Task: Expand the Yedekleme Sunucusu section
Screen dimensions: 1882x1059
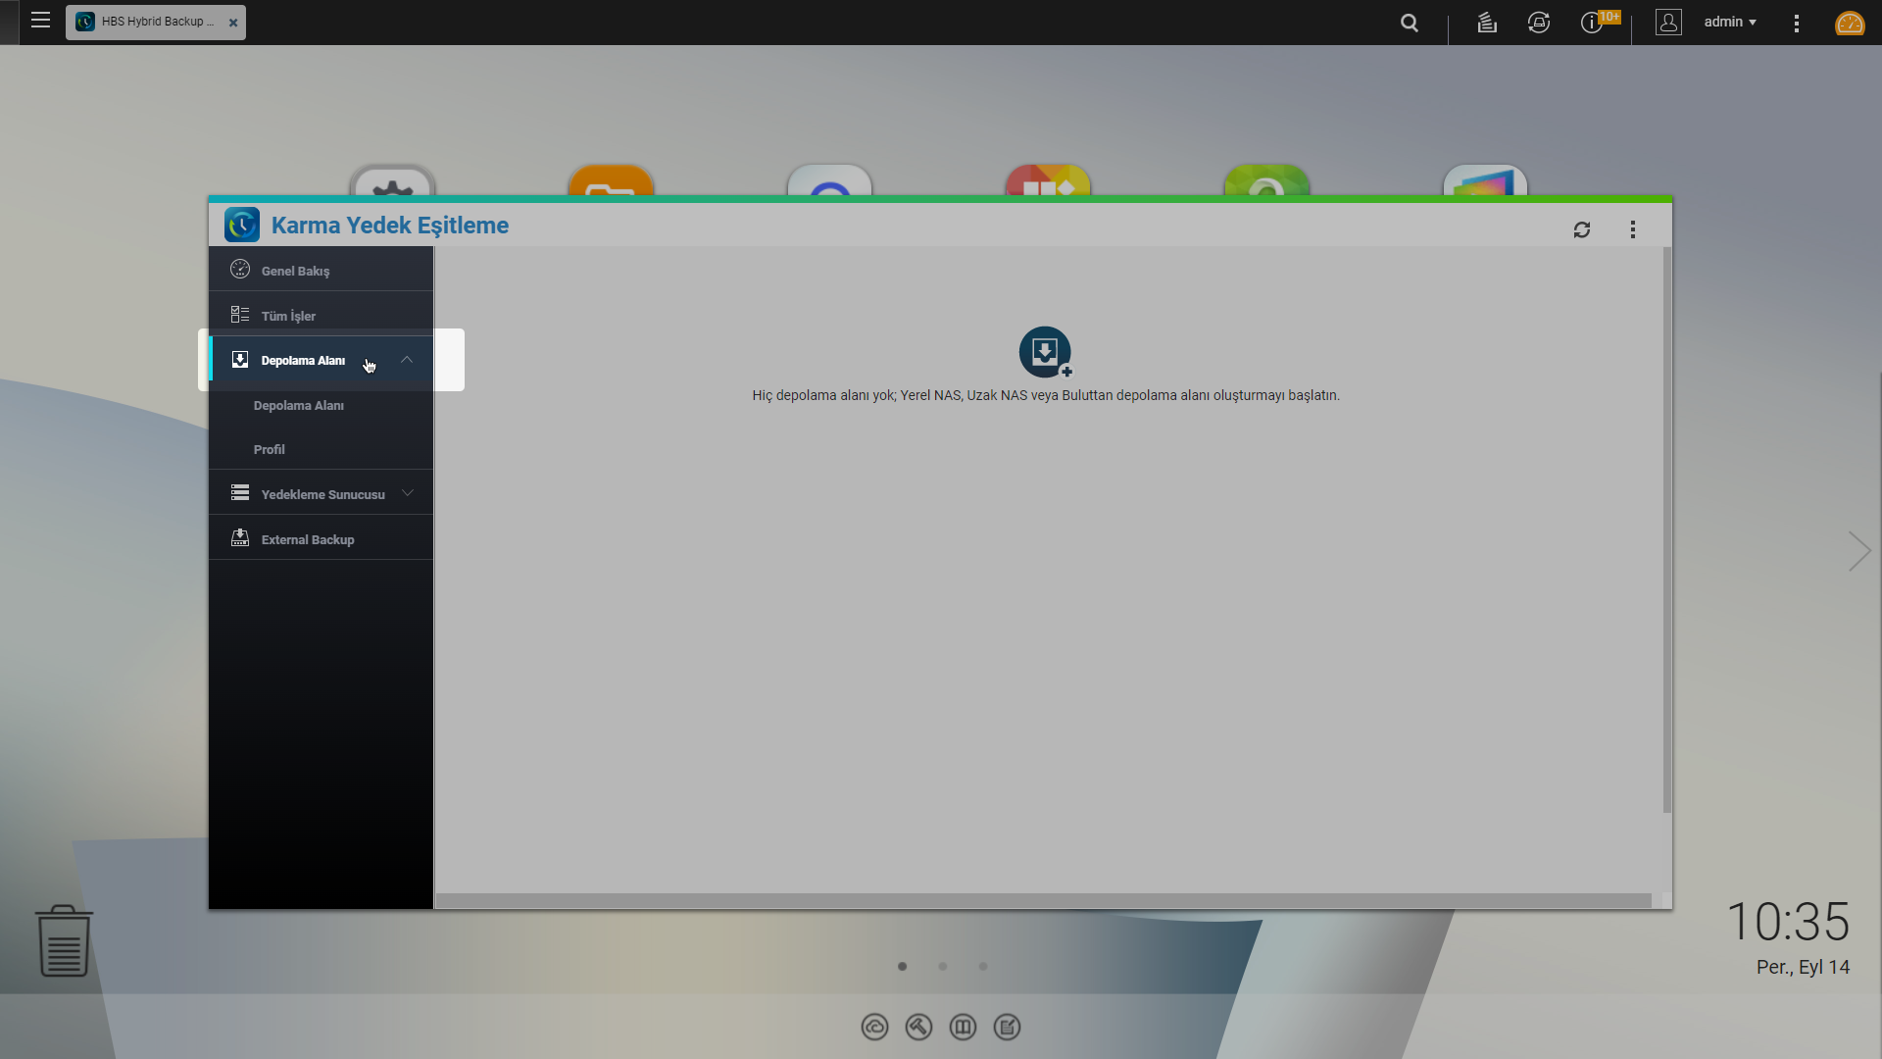Action: pos(407,493)
